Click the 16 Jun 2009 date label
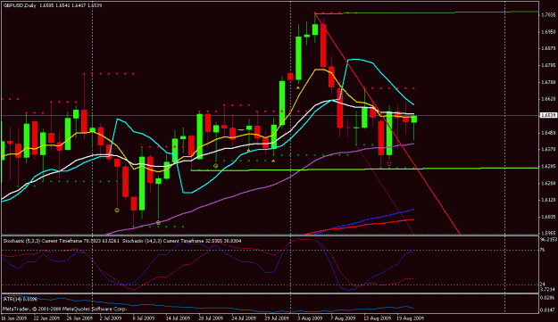This screenshot has height=322, width=558. click(13, 318)
